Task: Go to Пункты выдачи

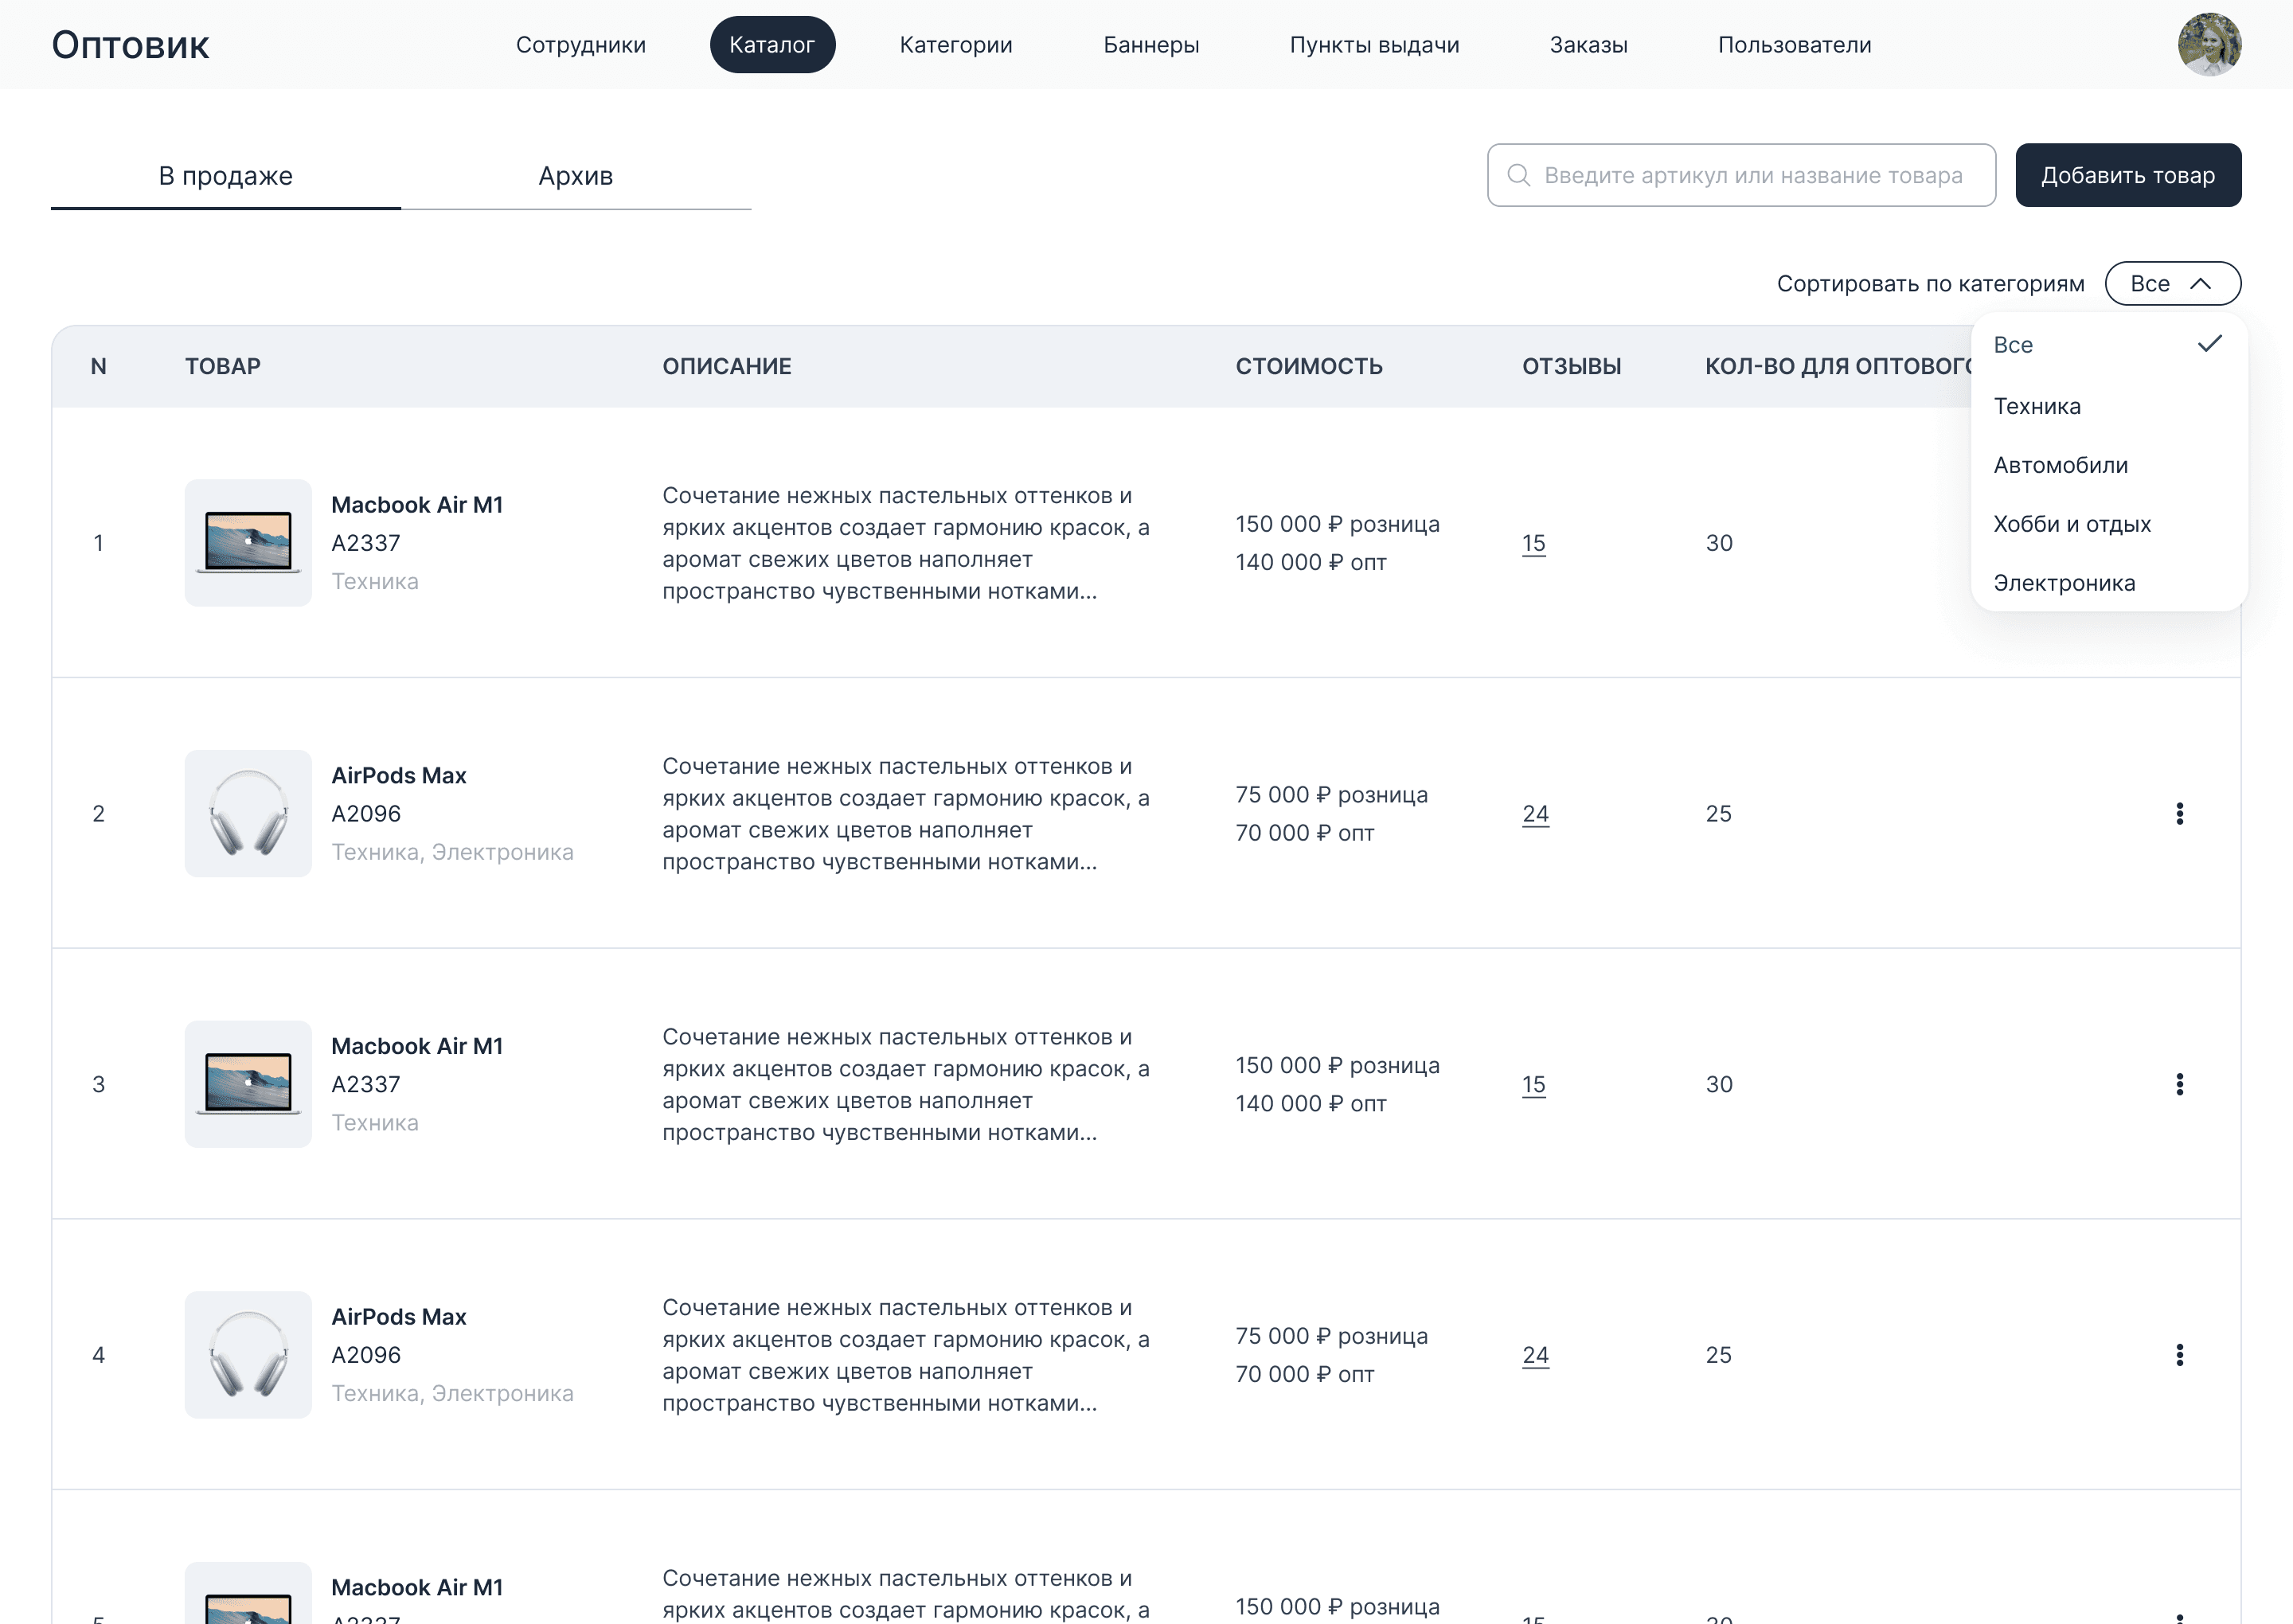Action: (x=1374, y=45)
